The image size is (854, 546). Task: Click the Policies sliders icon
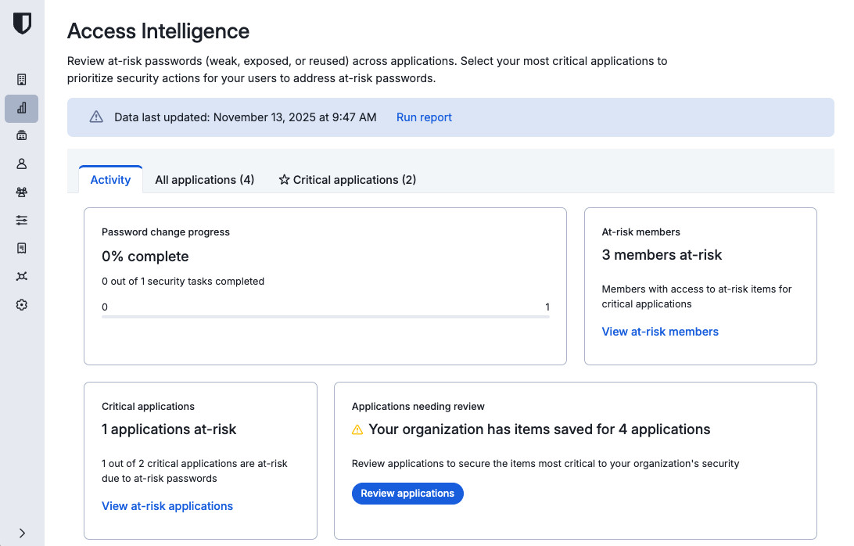[21, 220]
